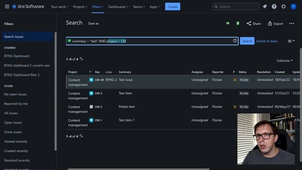Open BTNG Dashboard filter 2
The height and width of the screenshot is (170, 302).
[22, 75]
